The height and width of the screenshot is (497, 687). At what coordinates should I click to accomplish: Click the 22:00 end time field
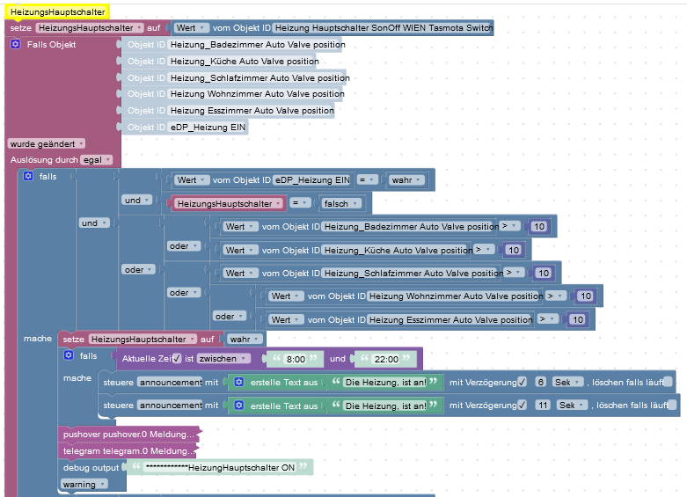point(386,360)
